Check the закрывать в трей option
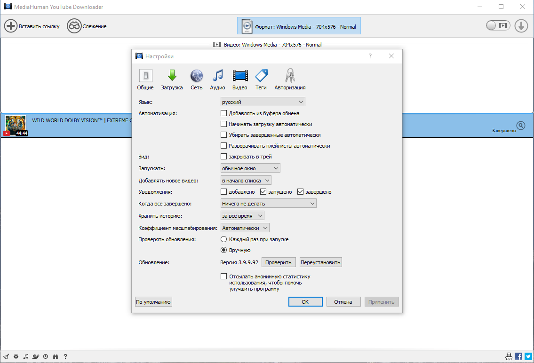Screen dimensions: 534x363 224,157
